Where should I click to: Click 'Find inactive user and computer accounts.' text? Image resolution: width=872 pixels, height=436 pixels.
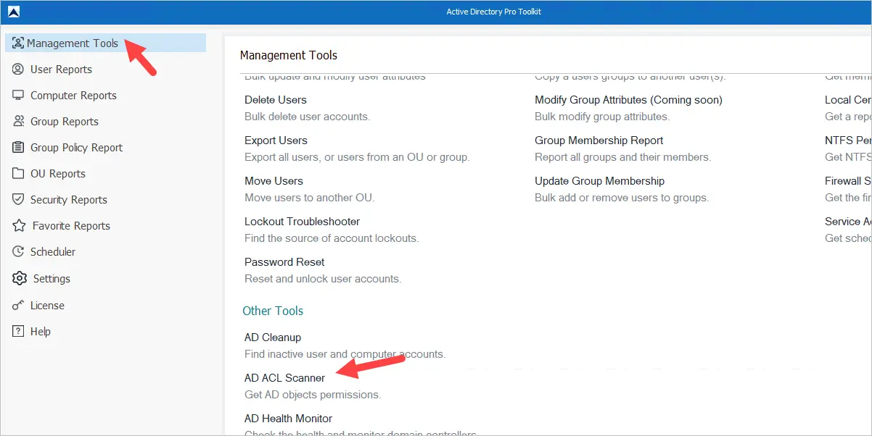pyautogui.click(x=345, y=354)
